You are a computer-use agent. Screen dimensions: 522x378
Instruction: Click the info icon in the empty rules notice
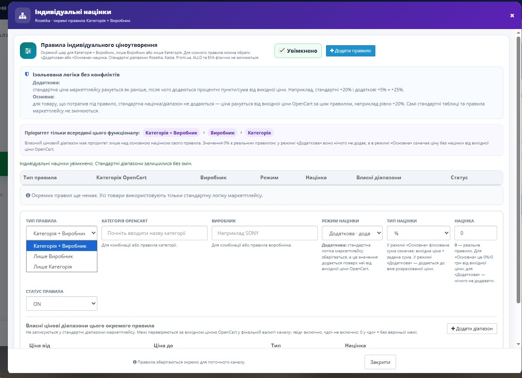click(x=28, y=195)
